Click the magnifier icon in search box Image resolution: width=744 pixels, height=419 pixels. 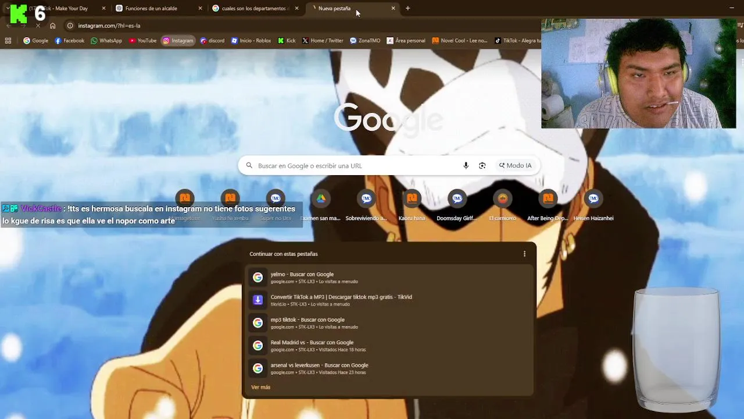249,165
